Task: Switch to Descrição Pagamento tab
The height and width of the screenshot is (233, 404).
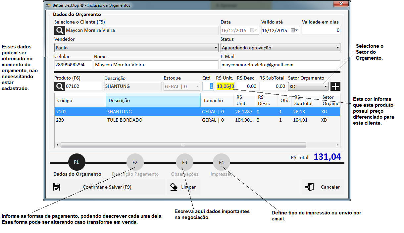Action: pyautogui.click(x=135, y=174)
